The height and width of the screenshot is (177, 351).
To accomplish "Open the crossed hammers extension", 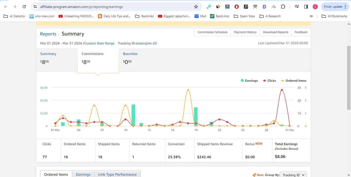I will coord(255,7).
